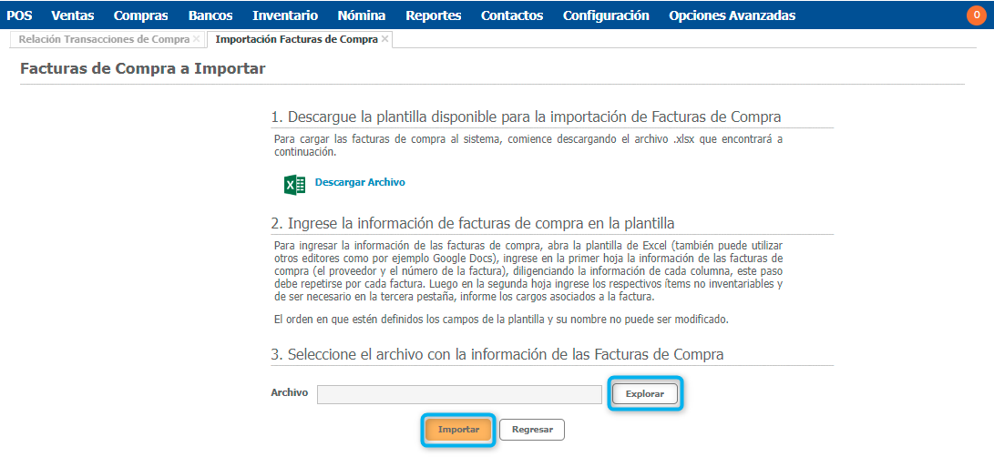Viewport: 994px width, 457px height.
Task: Switch to Relación Transacciones de Compra tab
Action: [104, 39]
